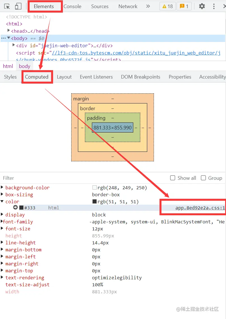The image size is (226, 319).
Task: Click the color rgb(51, 51, 51) swatch
Action: point(94,201)
